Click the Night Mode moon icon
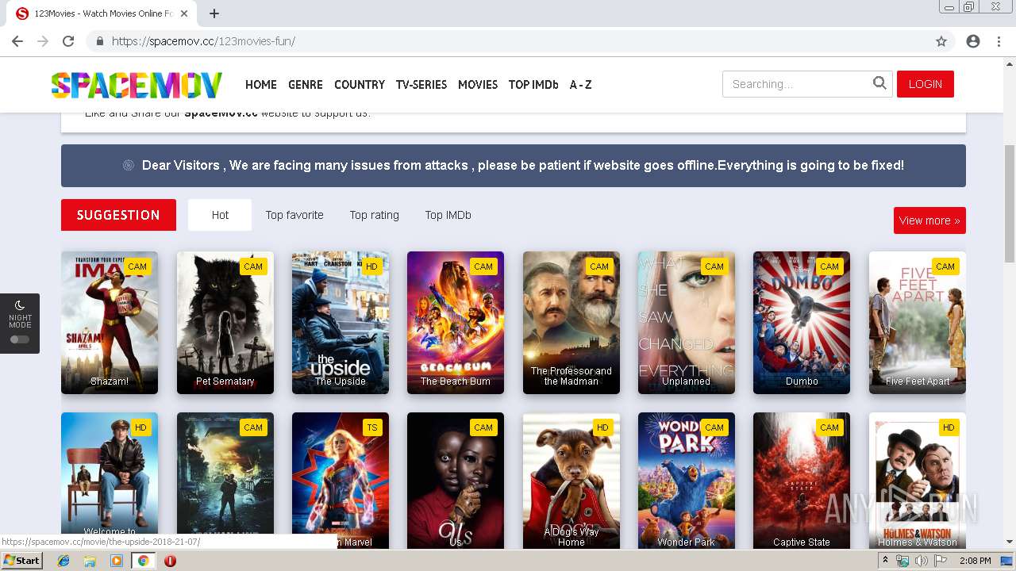Screen dimensions: 1016x571 [20, 305]
